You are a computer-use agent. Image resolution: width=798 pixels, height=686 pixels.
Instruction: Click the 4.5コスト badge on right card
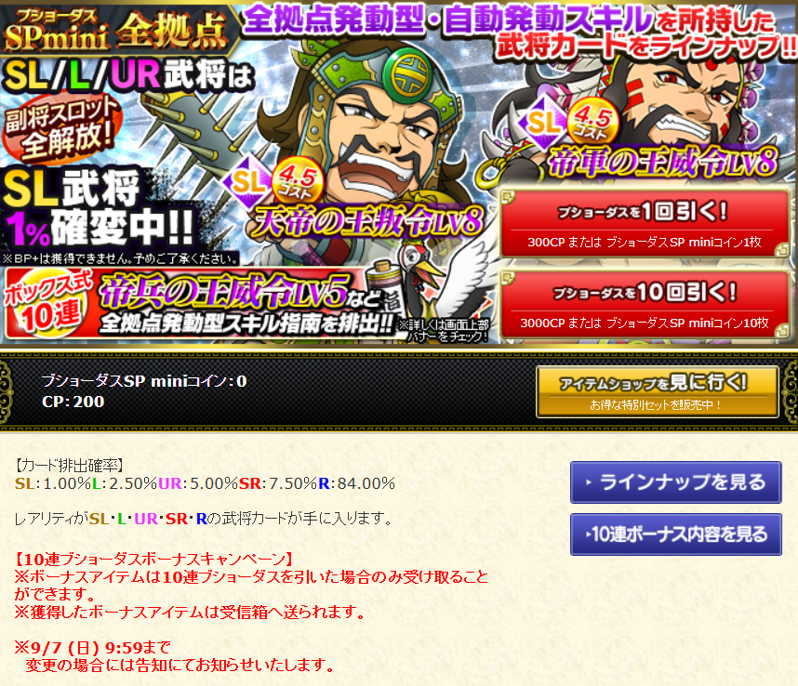coord(592,122)
